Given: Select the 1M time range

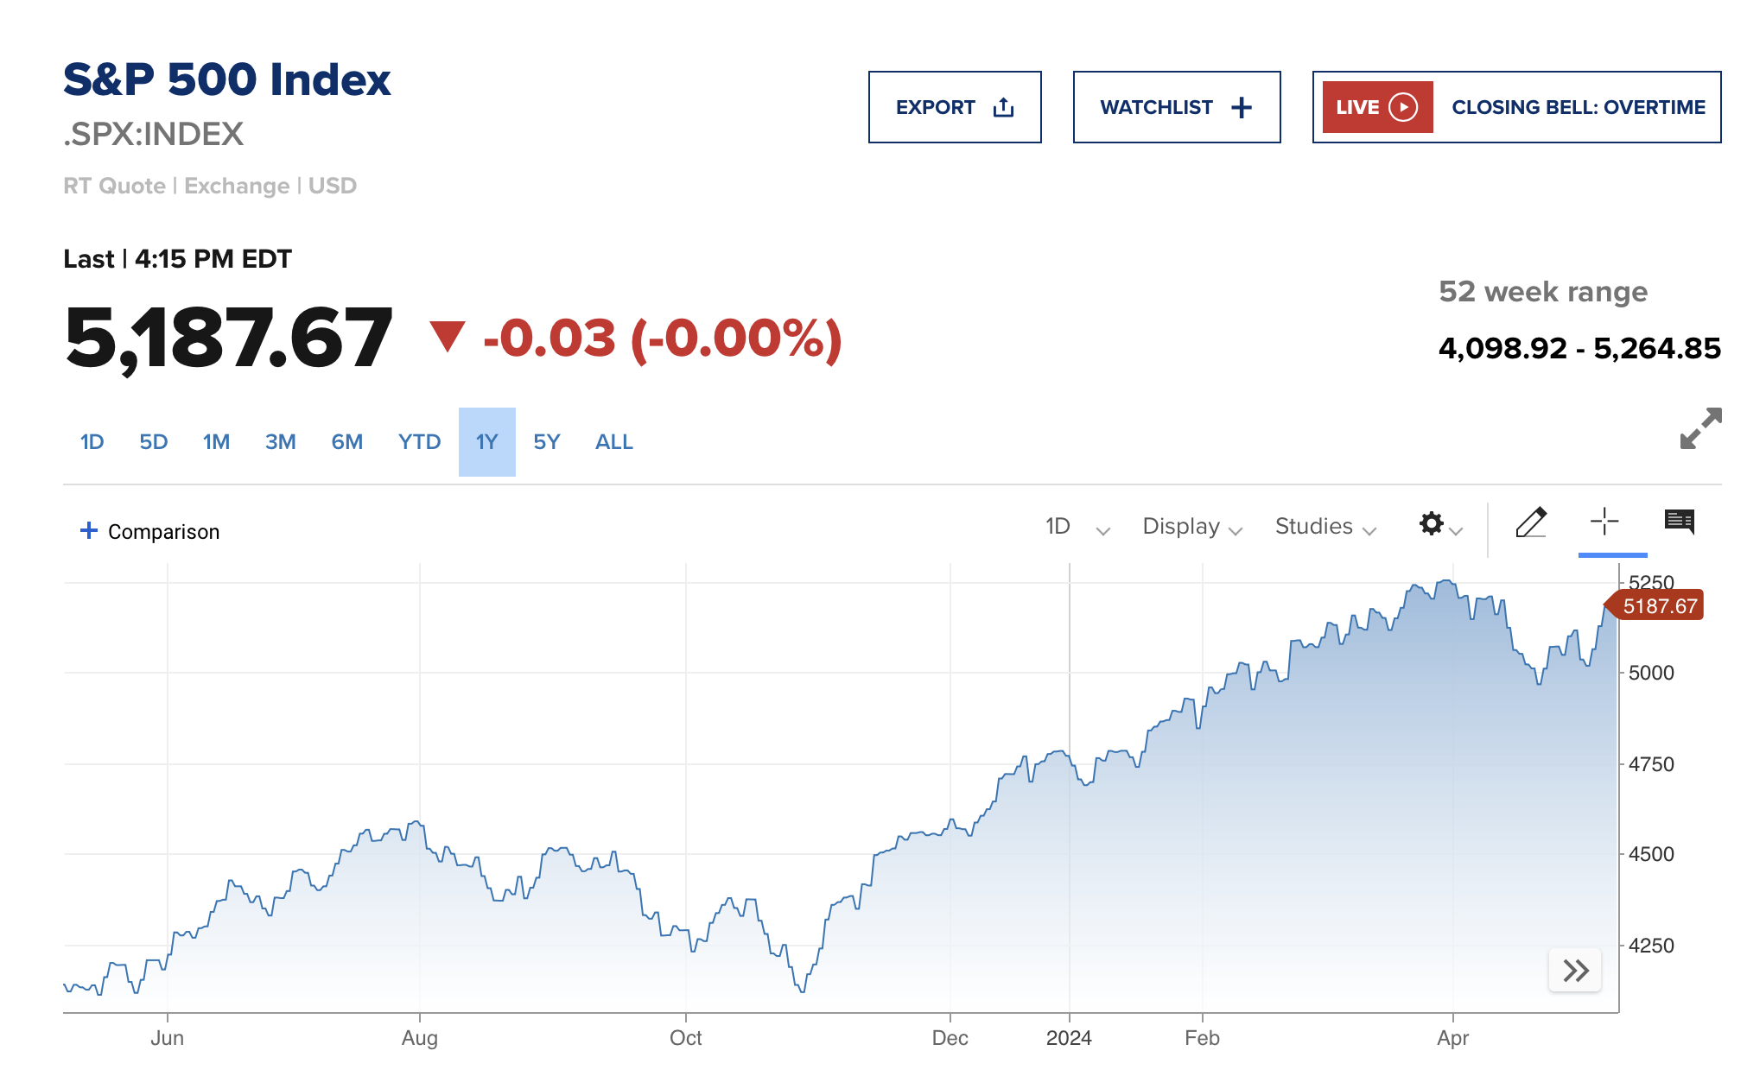Looking at the screenshot, I should (216, 442).
